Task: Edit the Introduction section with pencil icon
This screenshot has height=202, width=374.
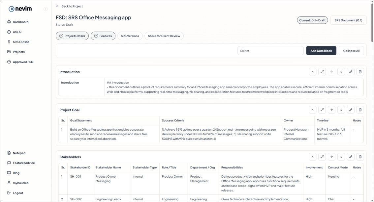Action: [x=351, y=72]
